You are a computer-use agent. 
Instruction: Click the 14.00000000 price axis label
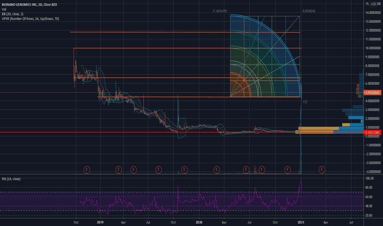point(373,12)
